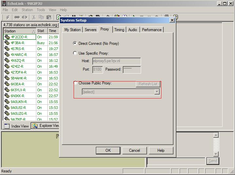Click the repeater icon beside 4Z4IZ-R

[7, 66]
